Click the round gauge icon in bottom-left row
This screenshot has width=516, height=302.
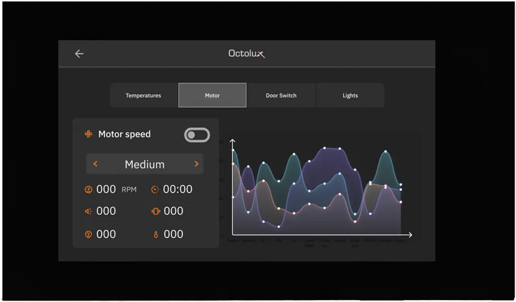pyautogui.click(x=88, y=234)
